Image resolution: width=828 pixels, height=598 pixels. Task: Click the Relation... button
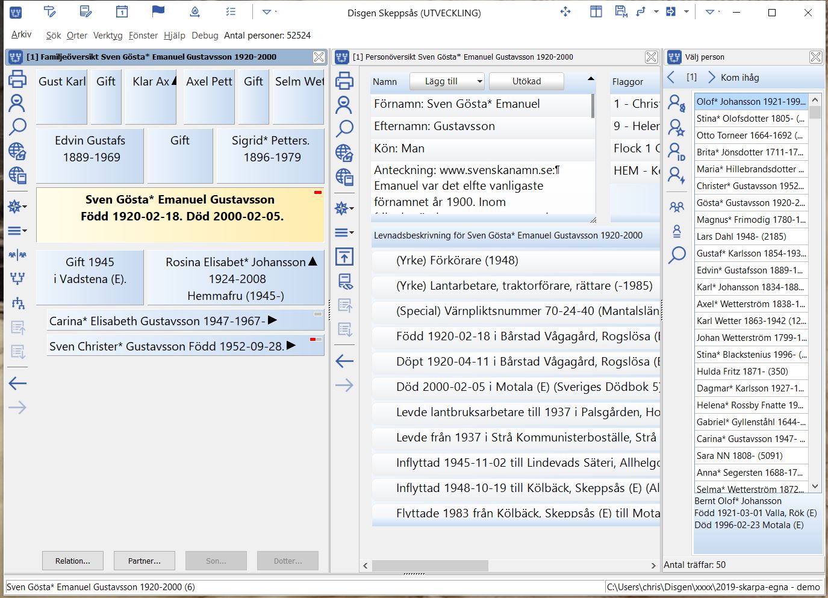coord(73,561)
